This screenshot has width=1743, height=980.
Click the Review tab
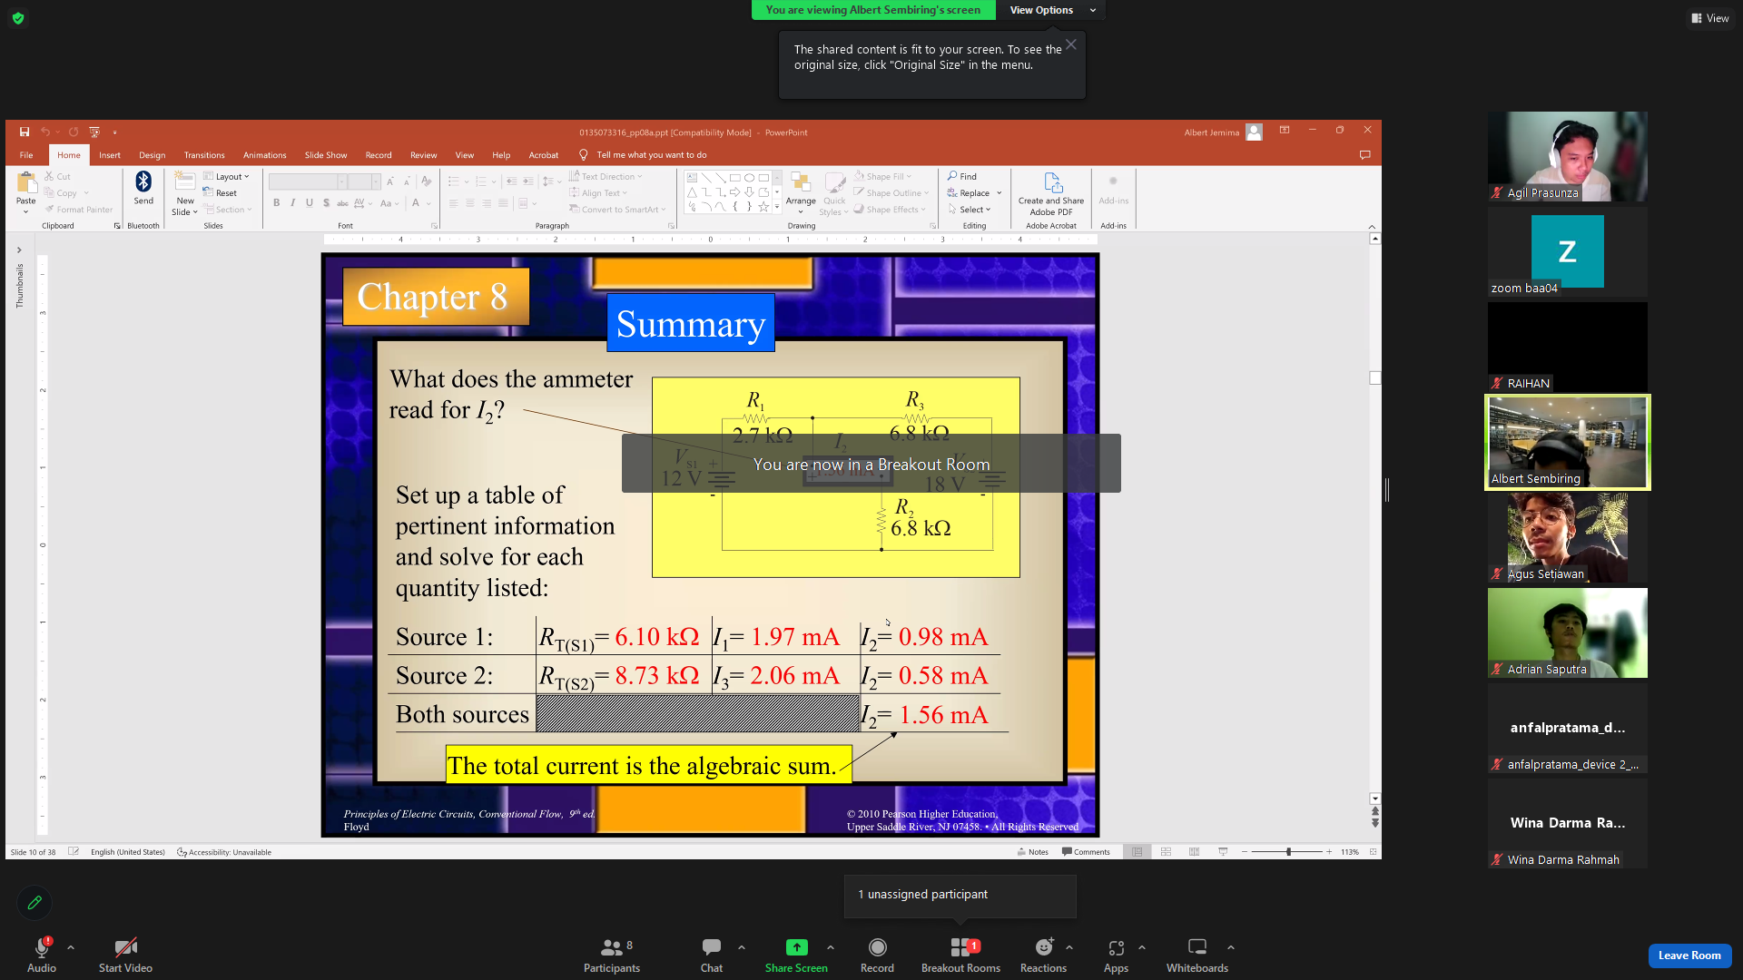pos(424,155)
